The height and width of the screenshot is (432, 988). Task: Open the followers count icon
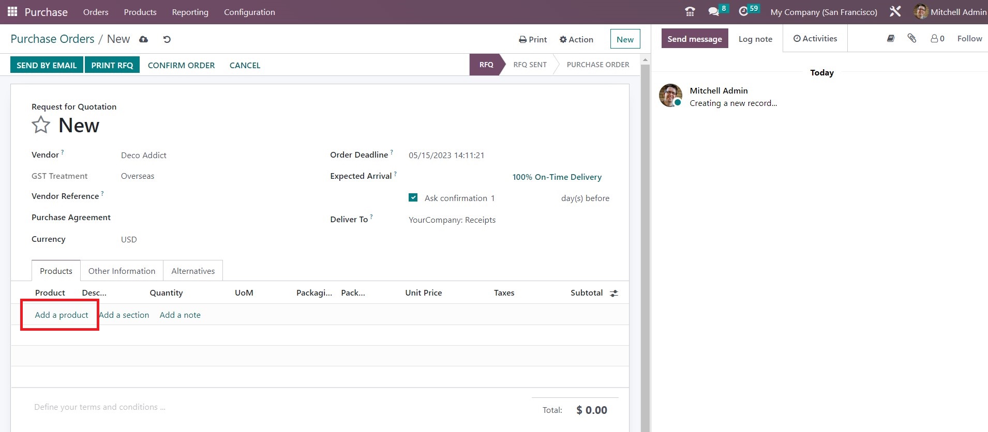[937, 38]
